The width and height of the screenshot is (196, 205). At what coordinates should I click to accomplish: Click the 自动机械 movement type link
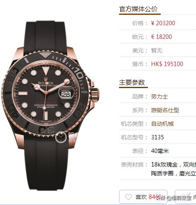pyautogui.click(x=162, y=124)
